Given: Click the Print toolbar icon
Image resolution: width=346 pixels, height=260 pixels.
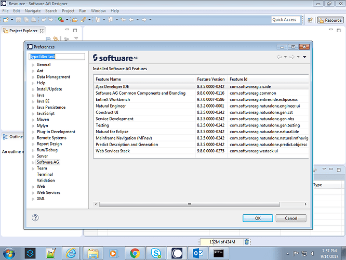Looking at the screenshot, I should click(x=34, y=20).
